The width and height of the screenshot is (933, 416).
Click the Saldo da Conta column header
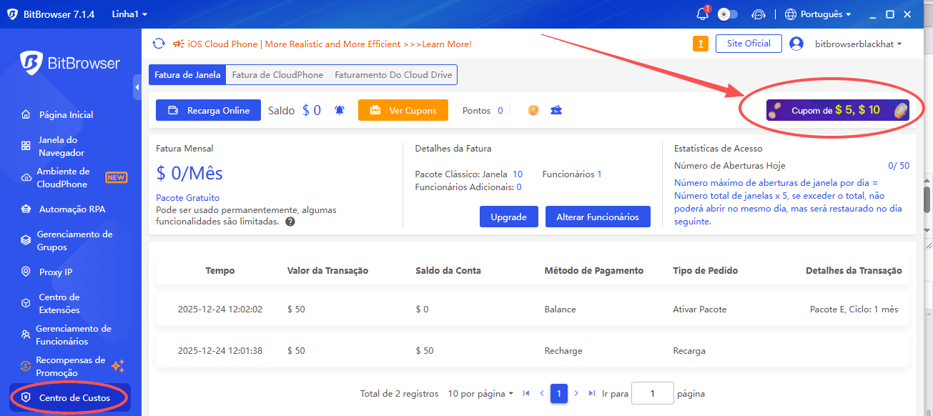tap(448, 271)
